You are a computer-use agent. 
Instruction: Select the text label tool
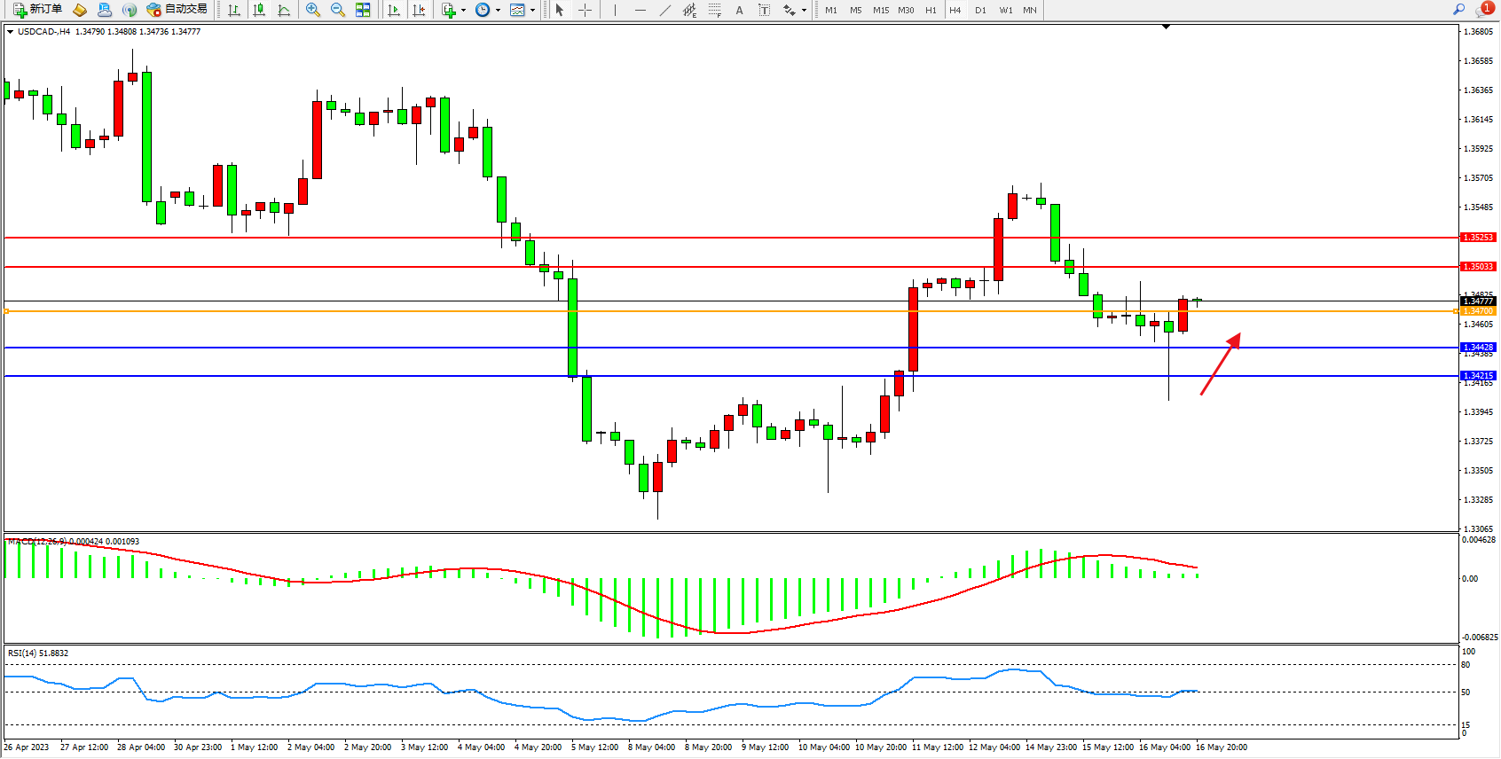765,10
